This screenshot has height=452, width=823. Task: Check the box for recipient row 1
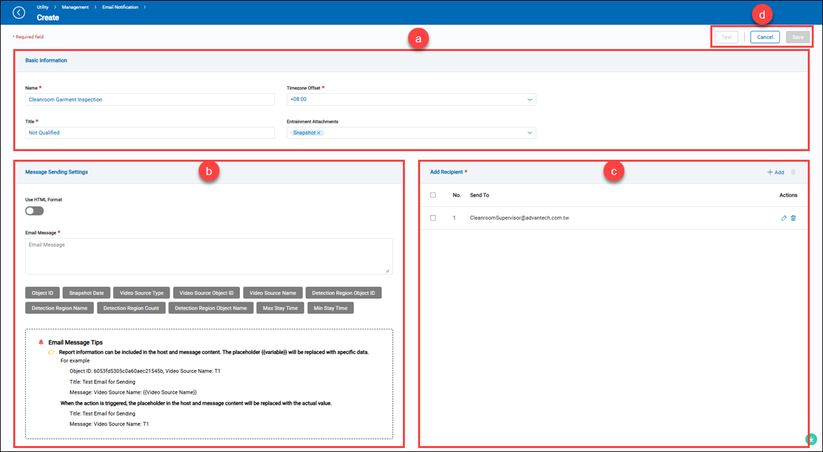[x=433, y=217]
